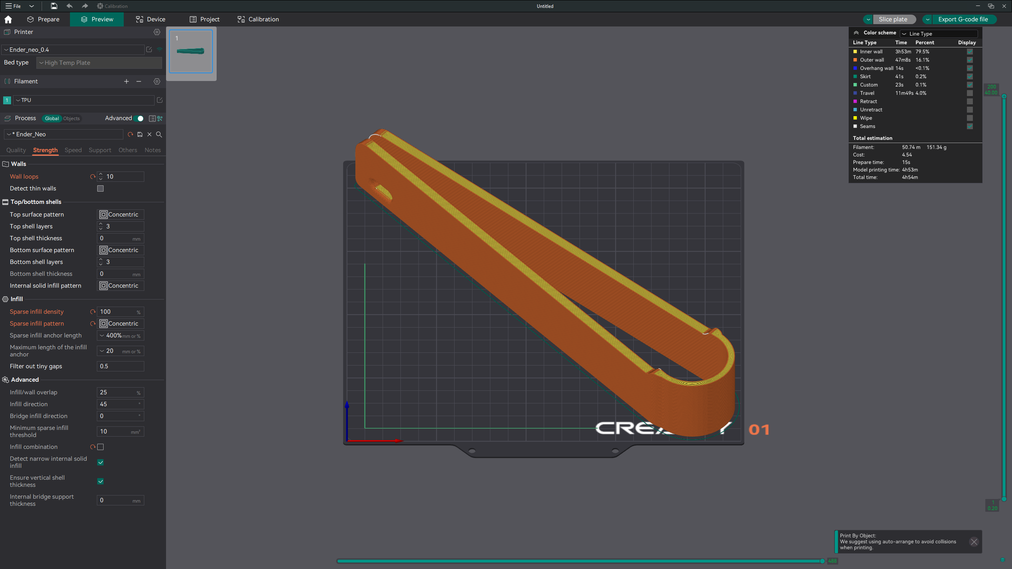
Task: Select plate 1 thumbnail
Action: [191, 51]
